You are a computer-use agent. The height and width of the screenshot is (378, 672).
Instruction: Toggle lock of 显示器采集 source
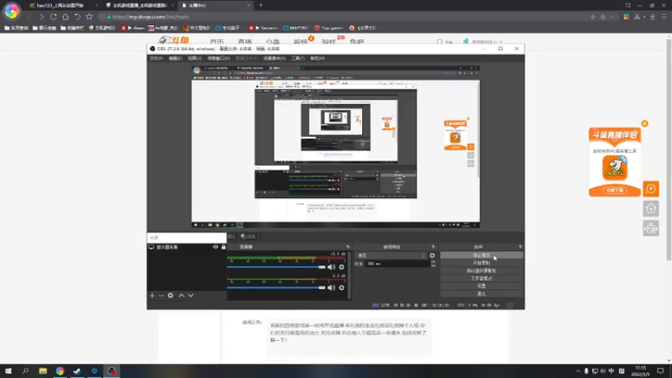coord(223,247)
